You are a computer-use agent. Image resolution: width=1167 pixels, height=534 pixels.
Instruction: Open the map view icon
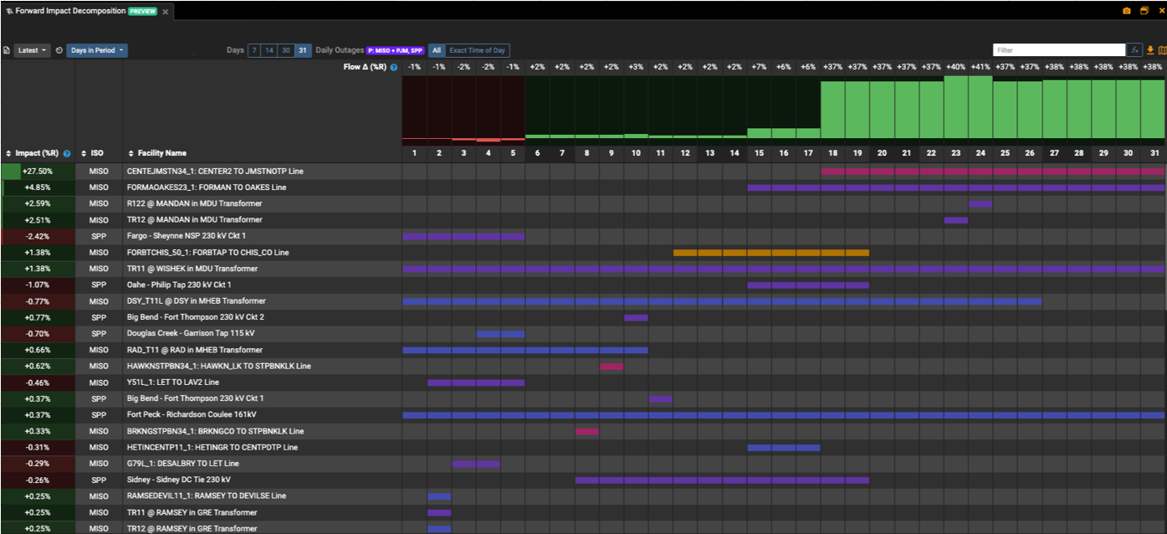[x=1161, y=50]
